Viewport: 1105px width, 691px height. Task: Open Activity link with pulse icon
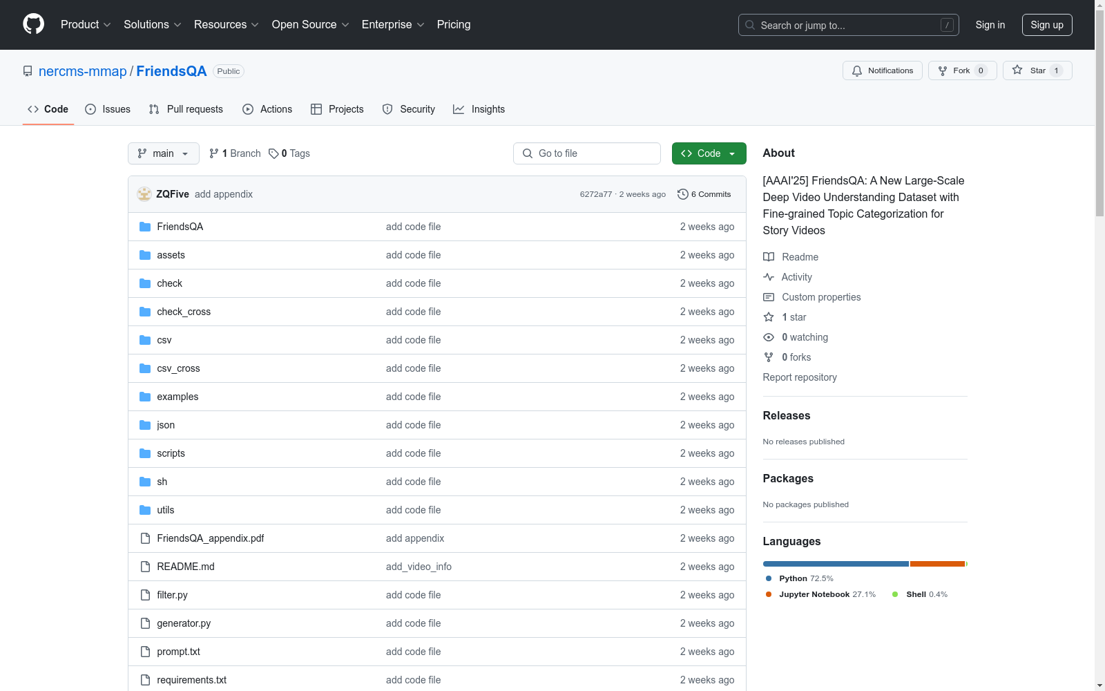click(787, 277)
